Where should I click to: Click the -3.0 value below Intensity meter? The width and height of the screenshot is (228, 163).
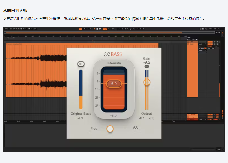tap(113, 115)
